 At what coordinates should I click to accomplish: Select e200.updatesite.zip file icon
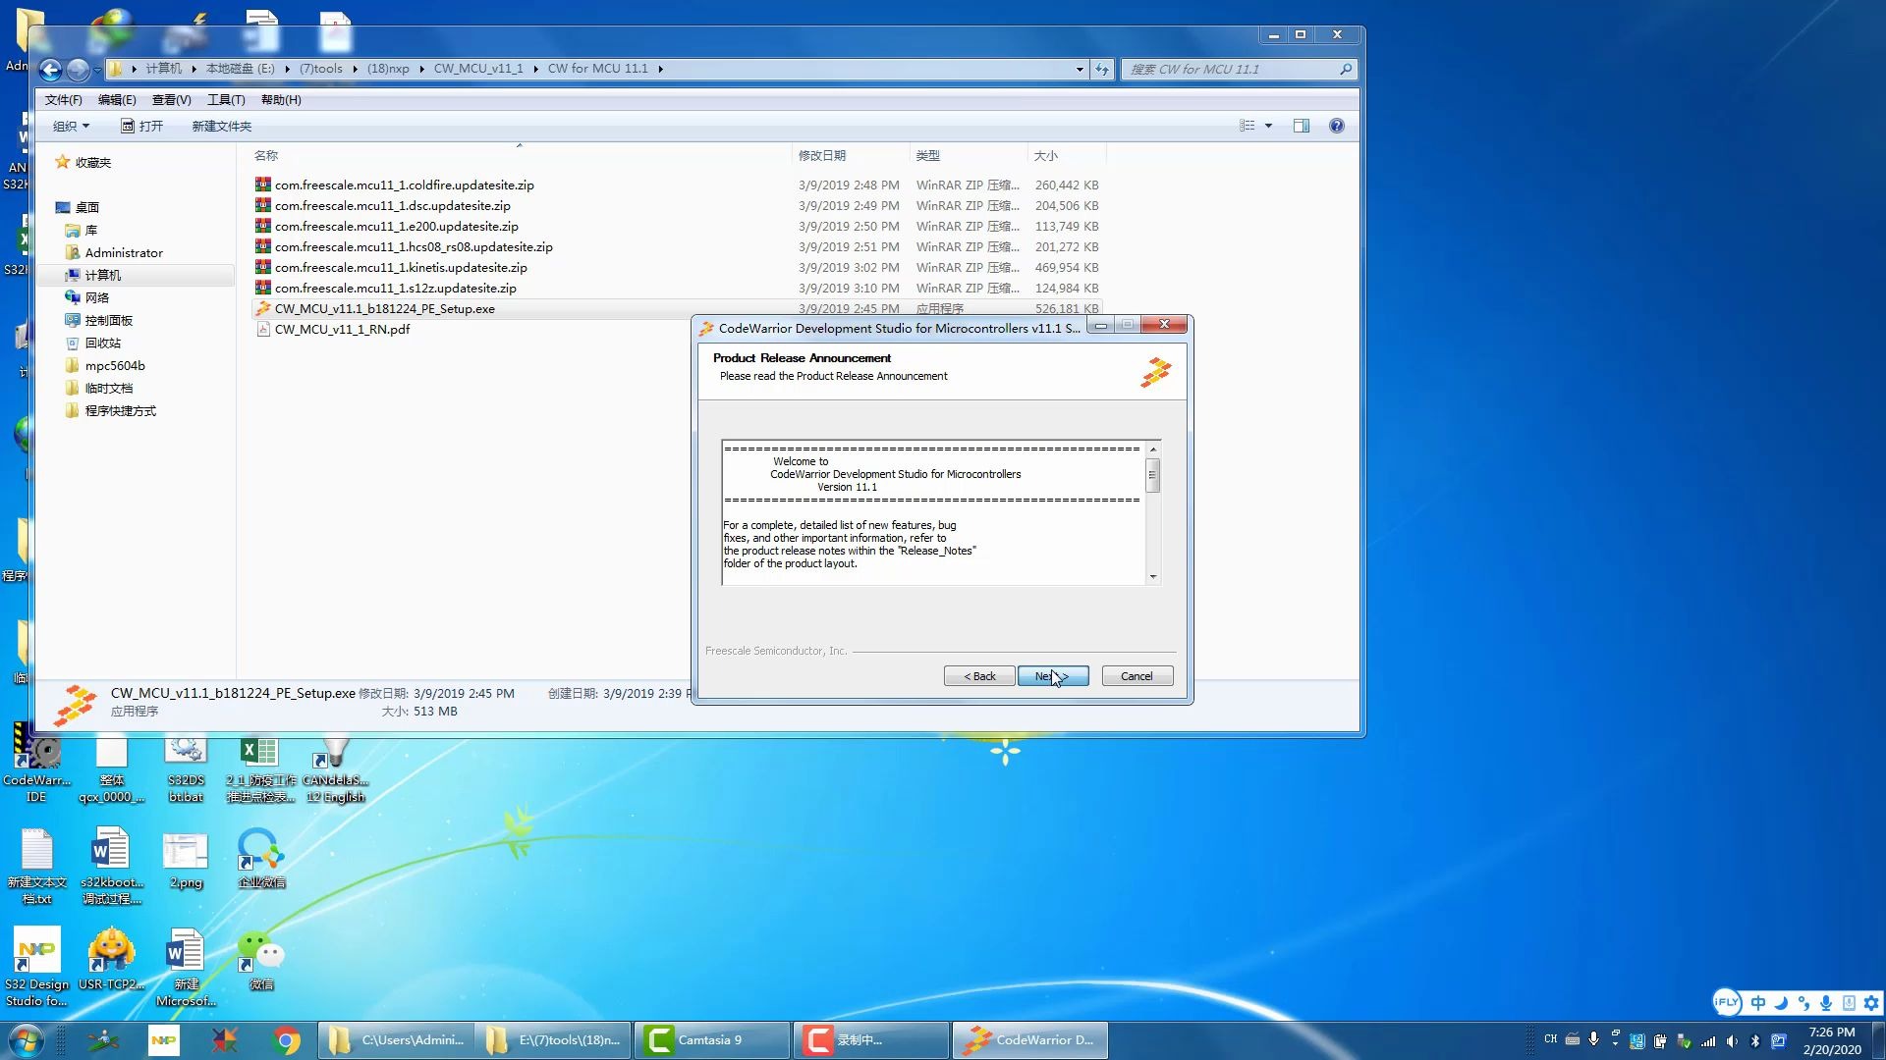click(262, 226)
